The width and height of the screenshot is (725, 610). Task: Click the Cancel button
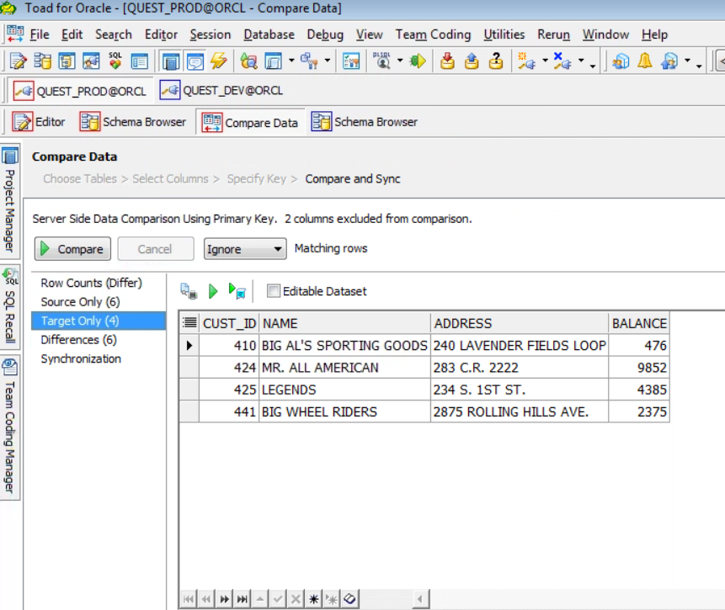[x=155, y=249]
